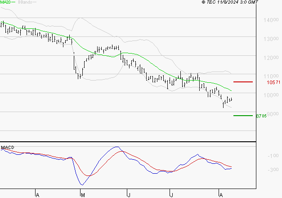Screen dimensions: 282x198
Task: Click the first A month marker
Action: click(37, 195)
